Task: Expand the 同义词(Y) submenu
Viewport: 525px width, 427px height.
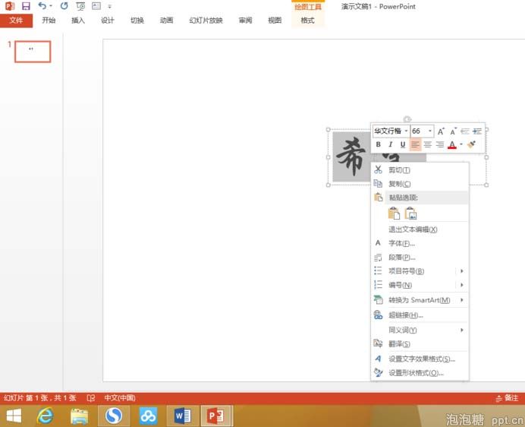Action: 420,330
